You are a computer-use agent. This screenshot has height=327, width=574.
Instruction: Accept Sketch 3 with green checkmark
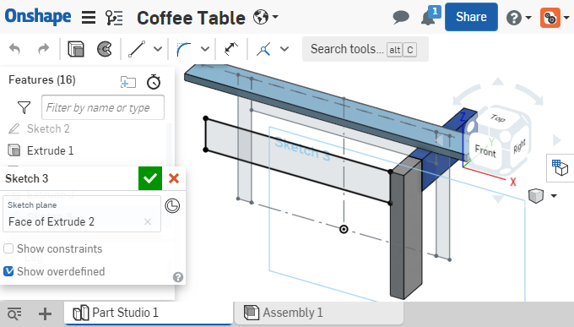[150, 178]
